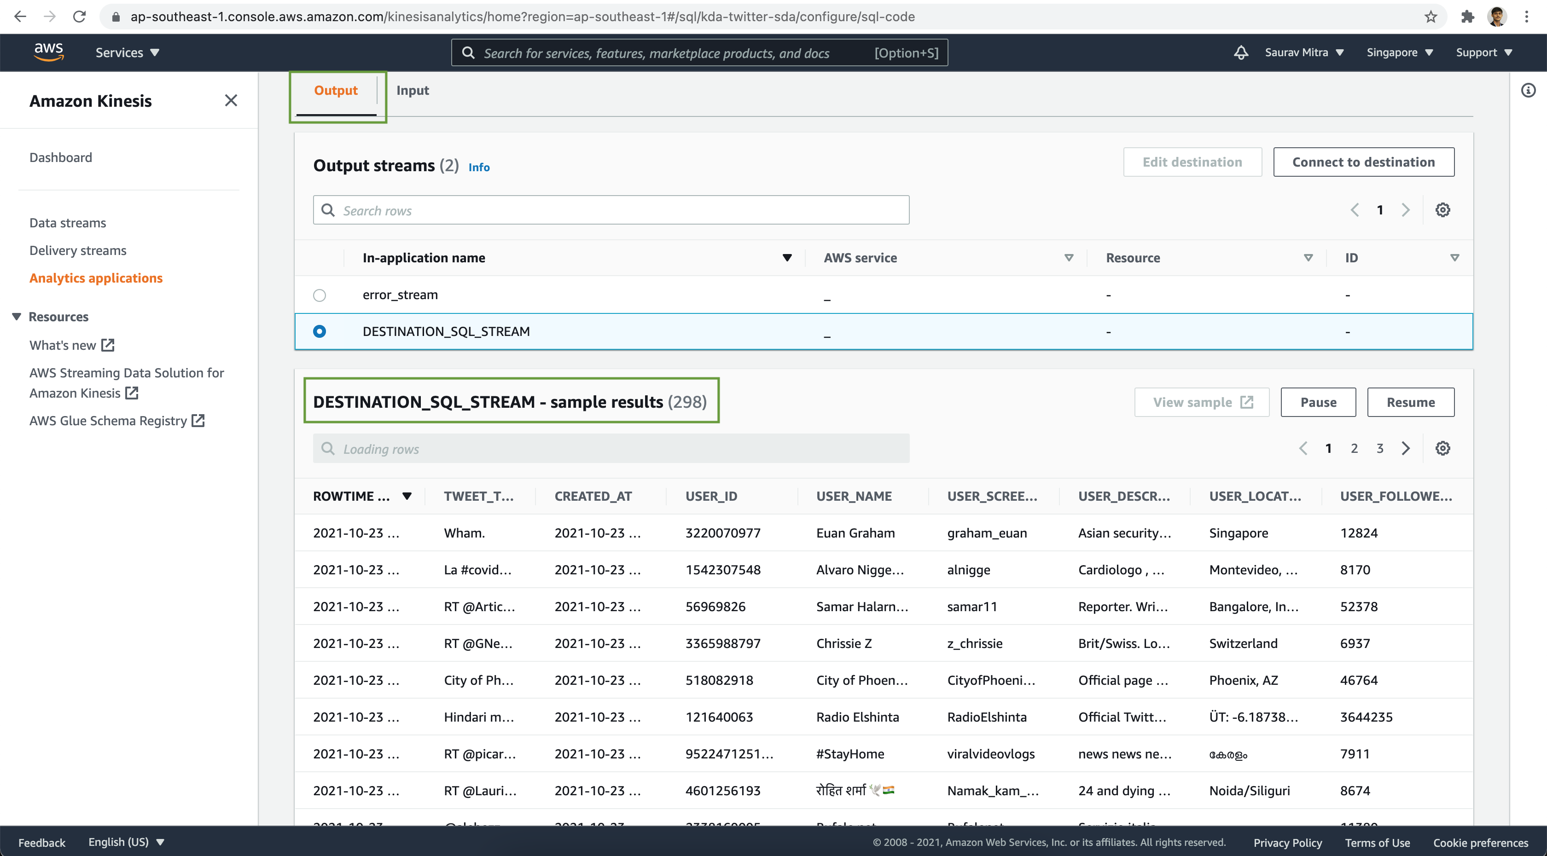Screen dimensions: 1547x856
Task: View site info lock icon
Action: click(x=116, y=17)
